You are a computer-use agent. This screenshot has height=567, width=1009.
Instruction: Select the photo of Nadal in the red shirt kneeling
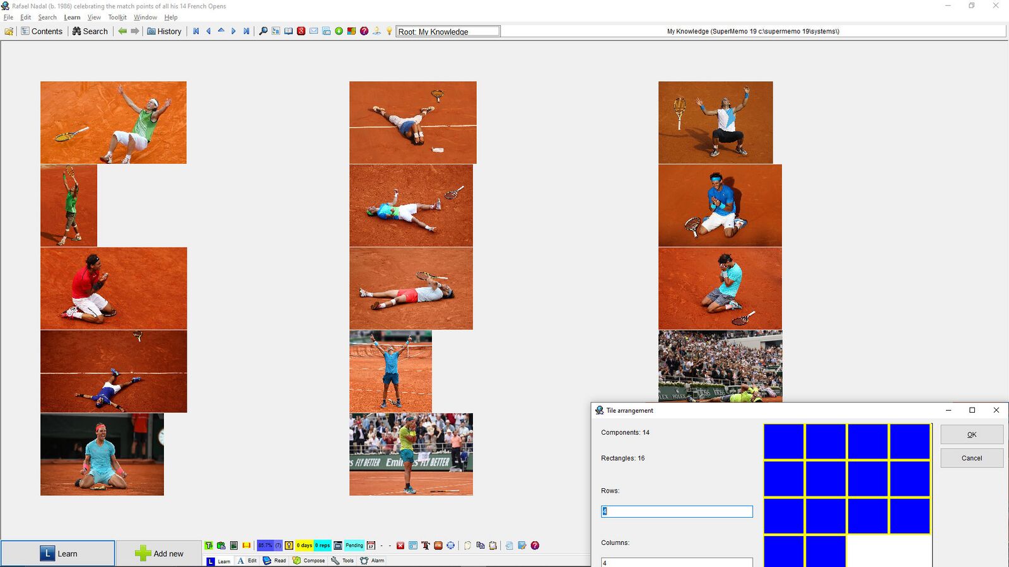pyautogui.click(x=114, y=289)
